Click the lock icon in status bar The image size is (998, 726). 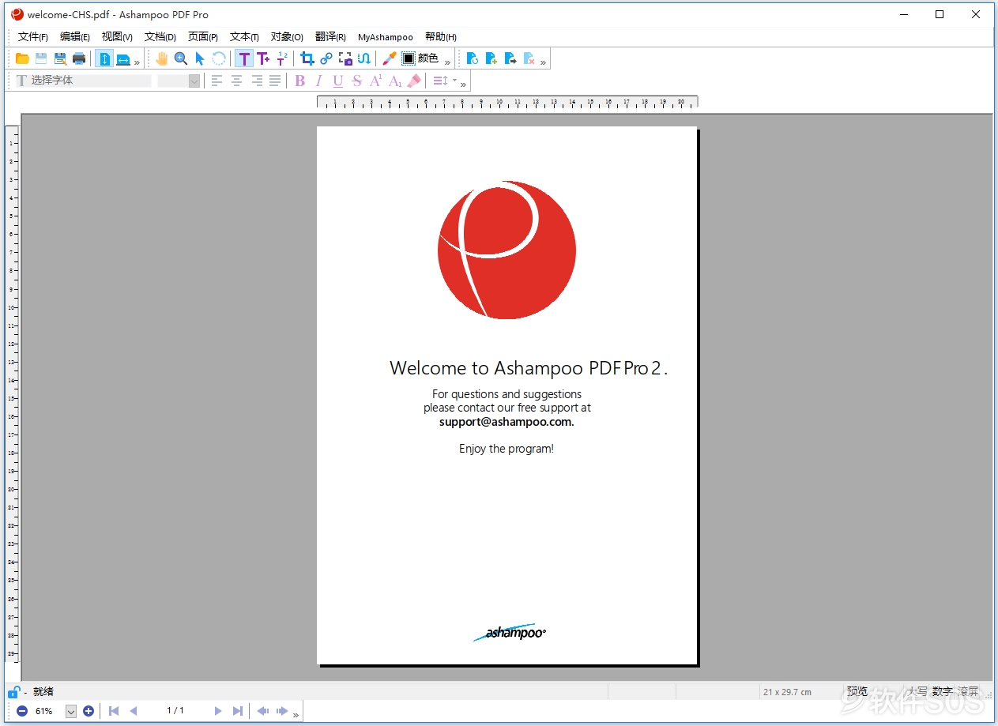[13, 692]
